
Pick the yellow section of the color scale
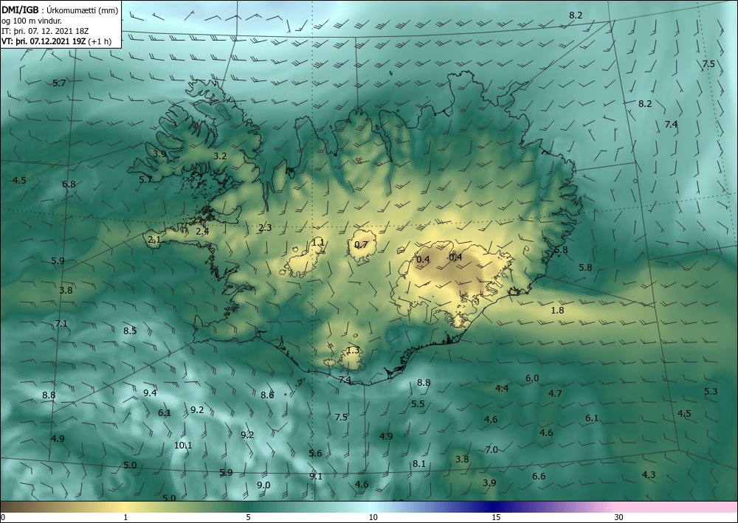125,507
